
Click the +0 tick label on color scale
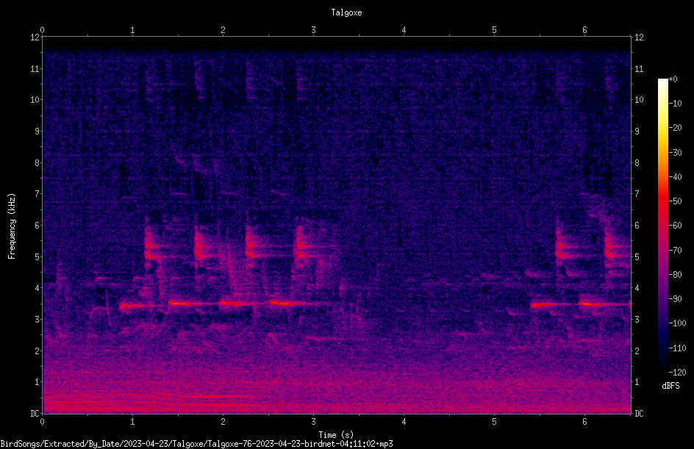[x=673, y=79]
